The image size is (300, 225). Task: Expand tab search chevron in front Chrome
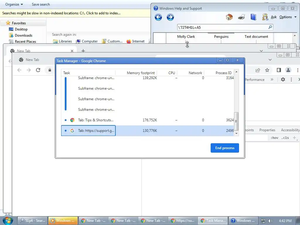pyautogui.click(x=270, y=60)
